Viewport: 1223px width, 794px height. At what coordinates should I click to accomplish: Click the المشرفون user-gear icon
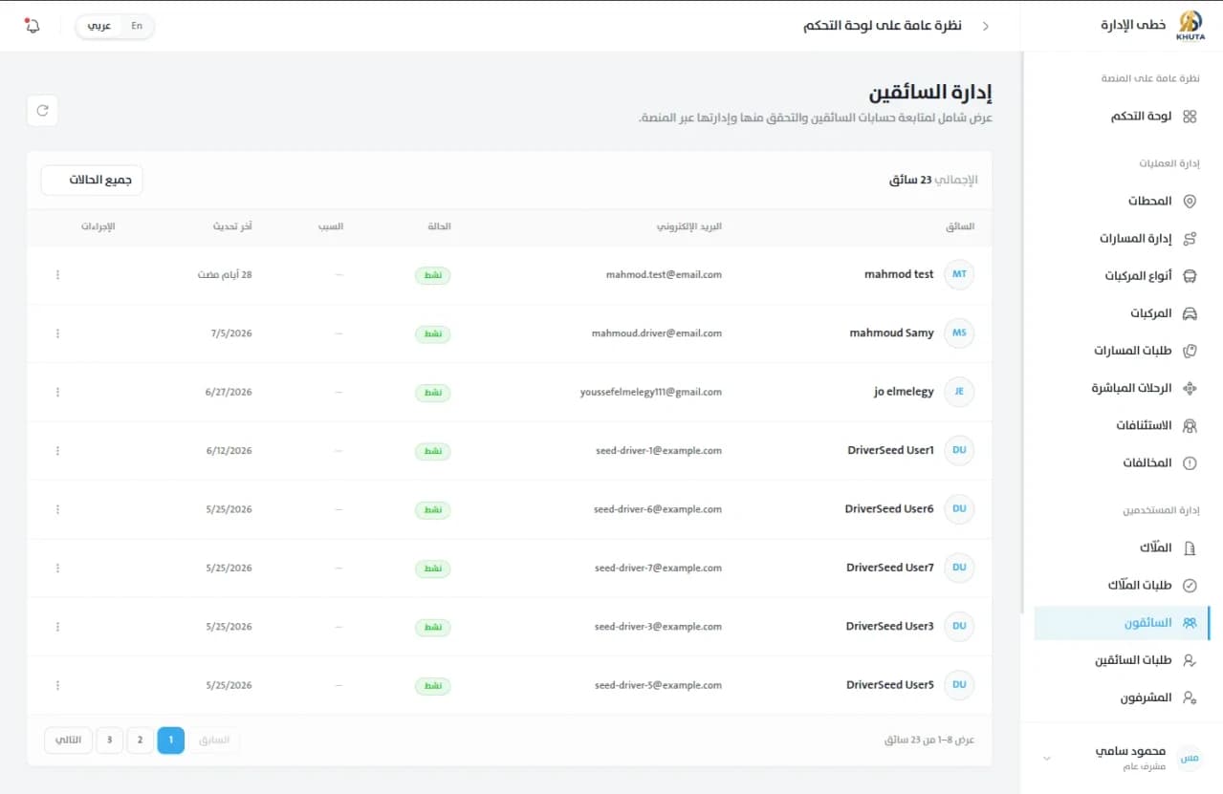tap(1190, 697)
